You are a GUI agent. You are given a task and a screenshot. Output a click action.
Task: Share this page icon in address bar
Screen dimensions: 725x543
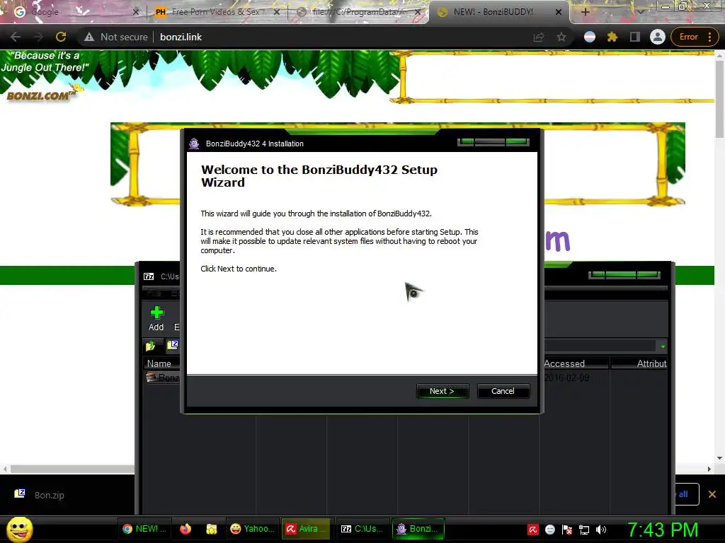pyautogui.click(x=539, y=37)
